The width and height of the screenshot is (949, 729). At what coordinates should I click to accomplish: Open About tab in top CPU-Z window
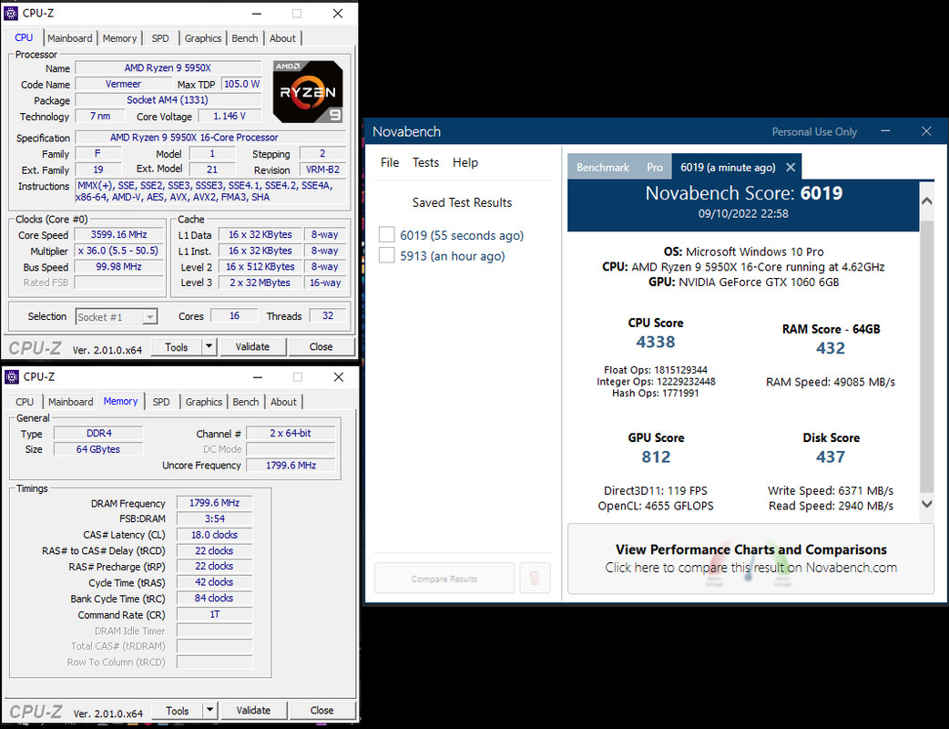[282, 38]
